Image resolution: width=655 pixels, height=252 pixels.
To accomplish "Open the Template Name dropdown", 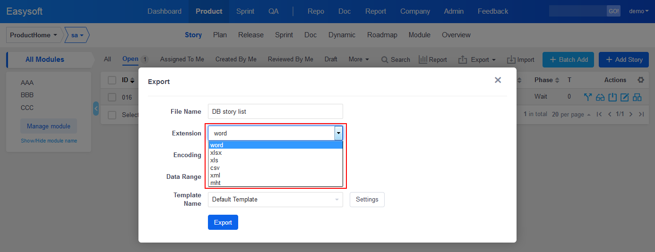I will point(275,200).
